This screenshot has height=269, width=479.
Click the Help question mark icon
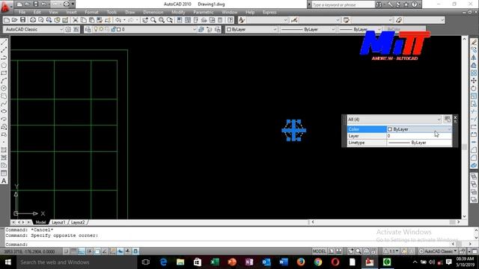click(x=231, y=20)
